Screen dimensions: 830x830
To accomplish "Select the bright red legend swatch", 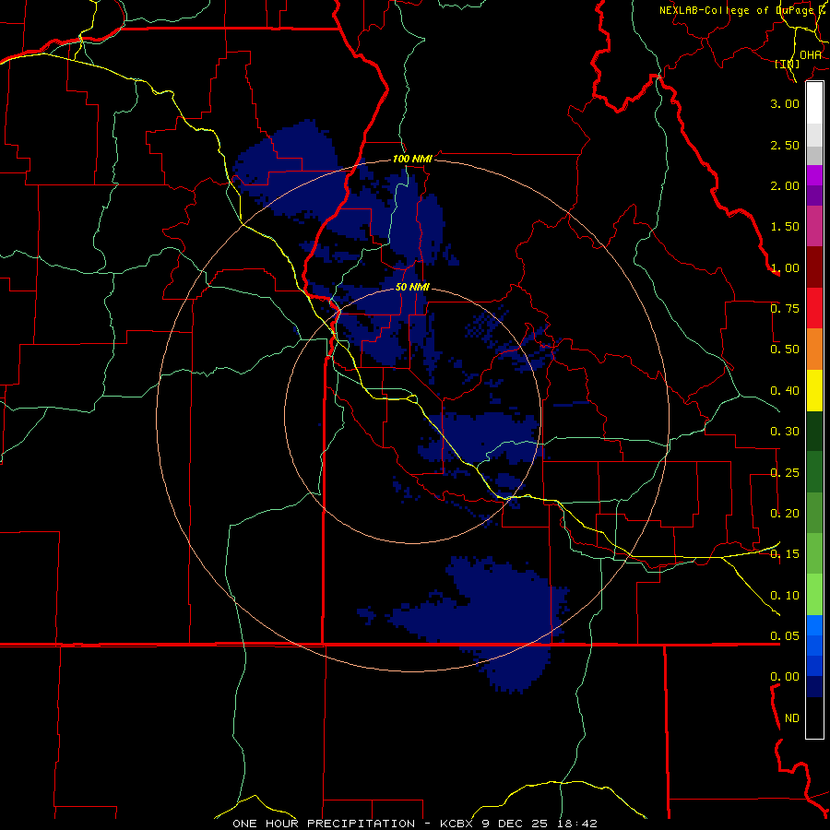I will 814,308.
